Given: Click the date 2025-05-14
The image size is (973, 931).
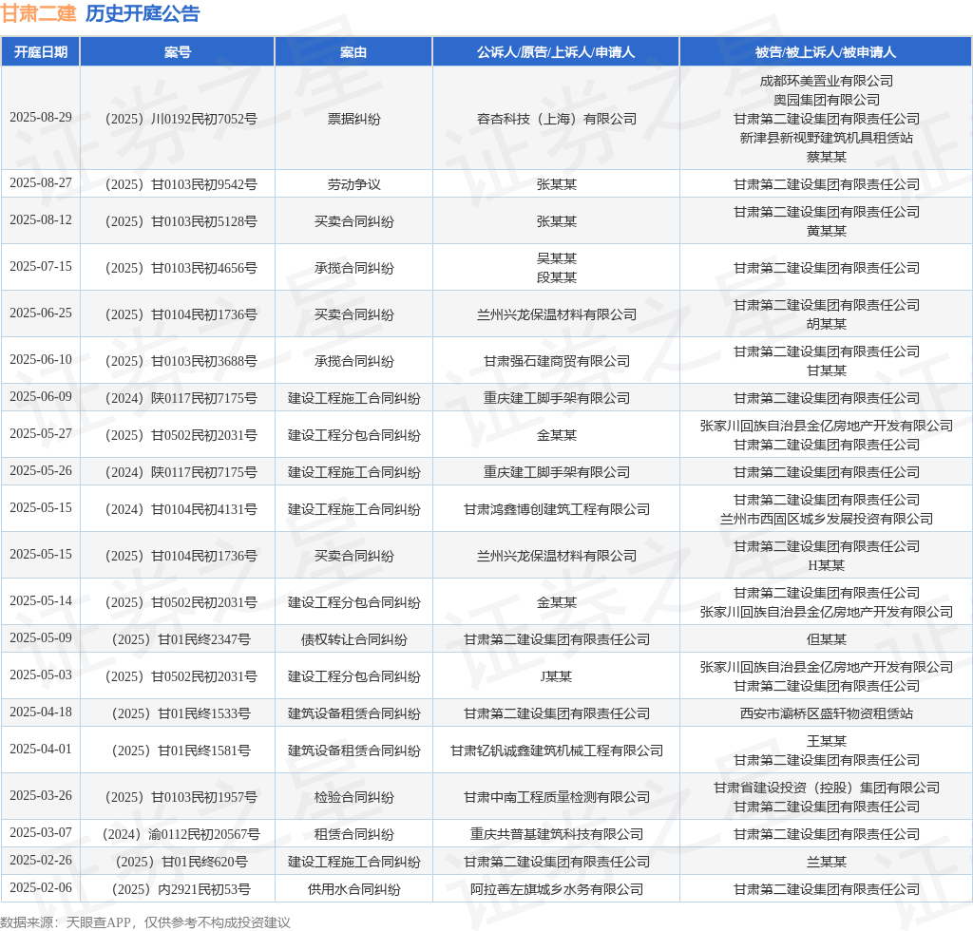Looking at the screenshot, I should (x=41, y=601).
